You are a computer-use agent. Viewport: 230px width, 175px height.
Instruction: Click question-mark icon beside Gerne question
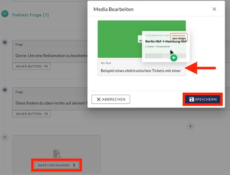5,42
